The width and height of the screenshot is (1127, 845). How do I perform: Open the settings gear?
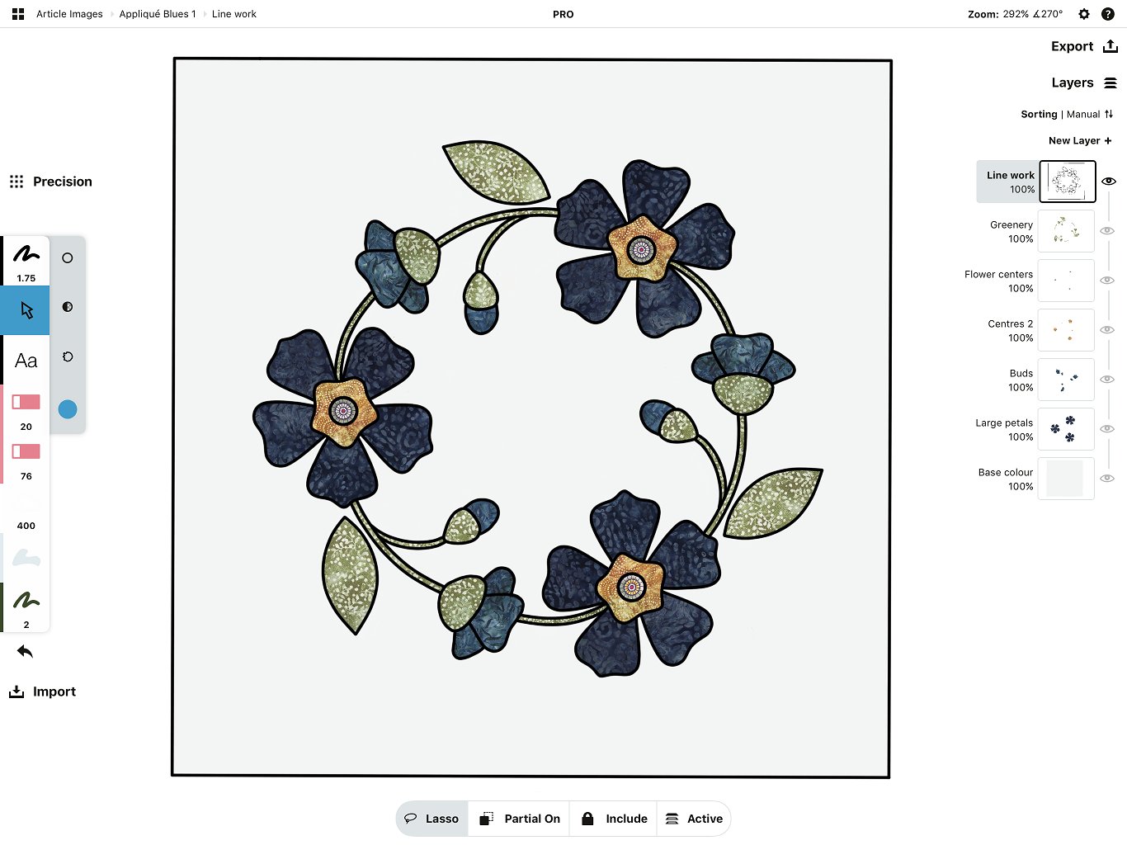coord(1084,14)
